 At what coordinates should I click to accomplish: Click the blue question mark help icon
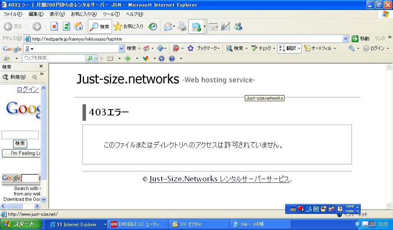click(x=172, y=59)
